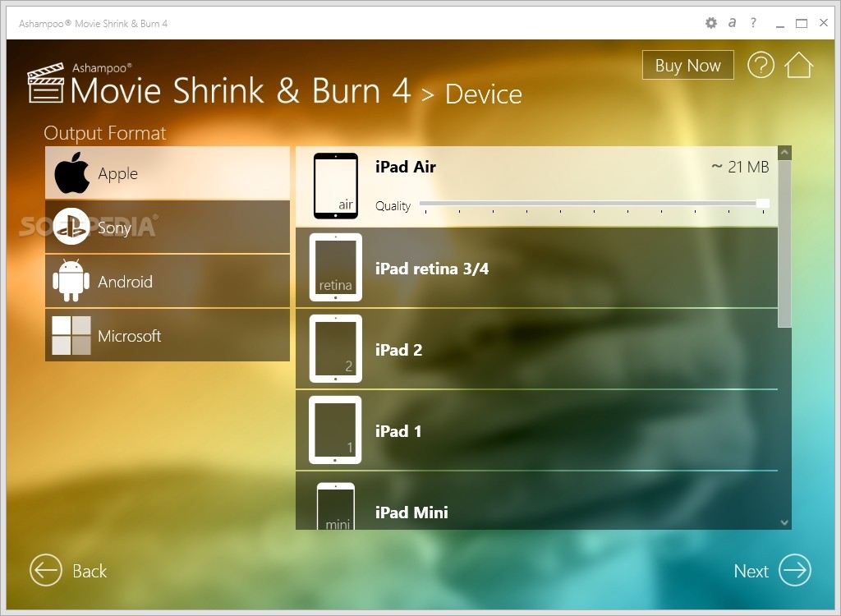Choose iPad Mini device

point(536,501)
